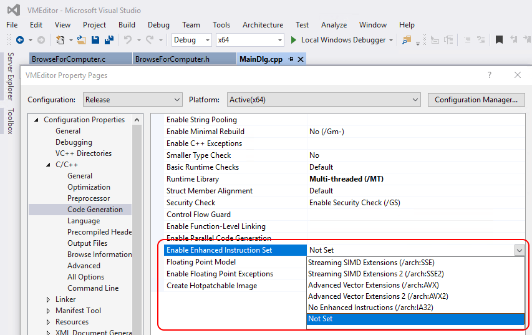
Task: Select the Command Line tree item
Action: tap(93, 288)
